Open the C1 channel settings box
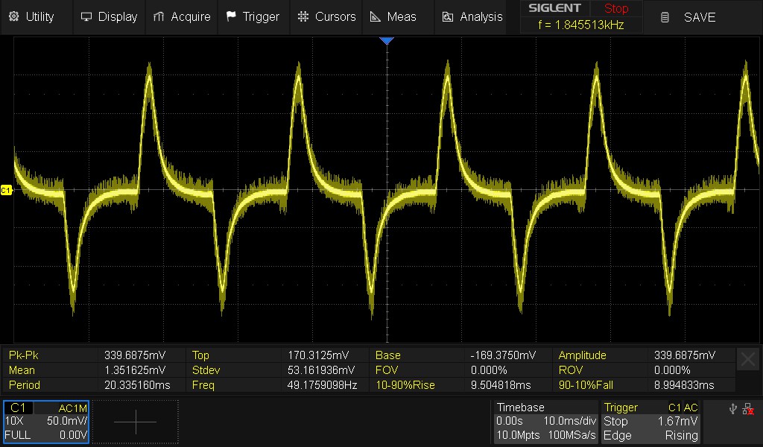The width and height of the screenshot is (763, 447). point(45,422)
